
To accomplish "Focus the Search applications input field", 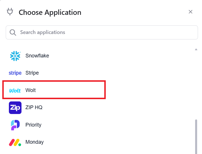I will tap(106, 32).
